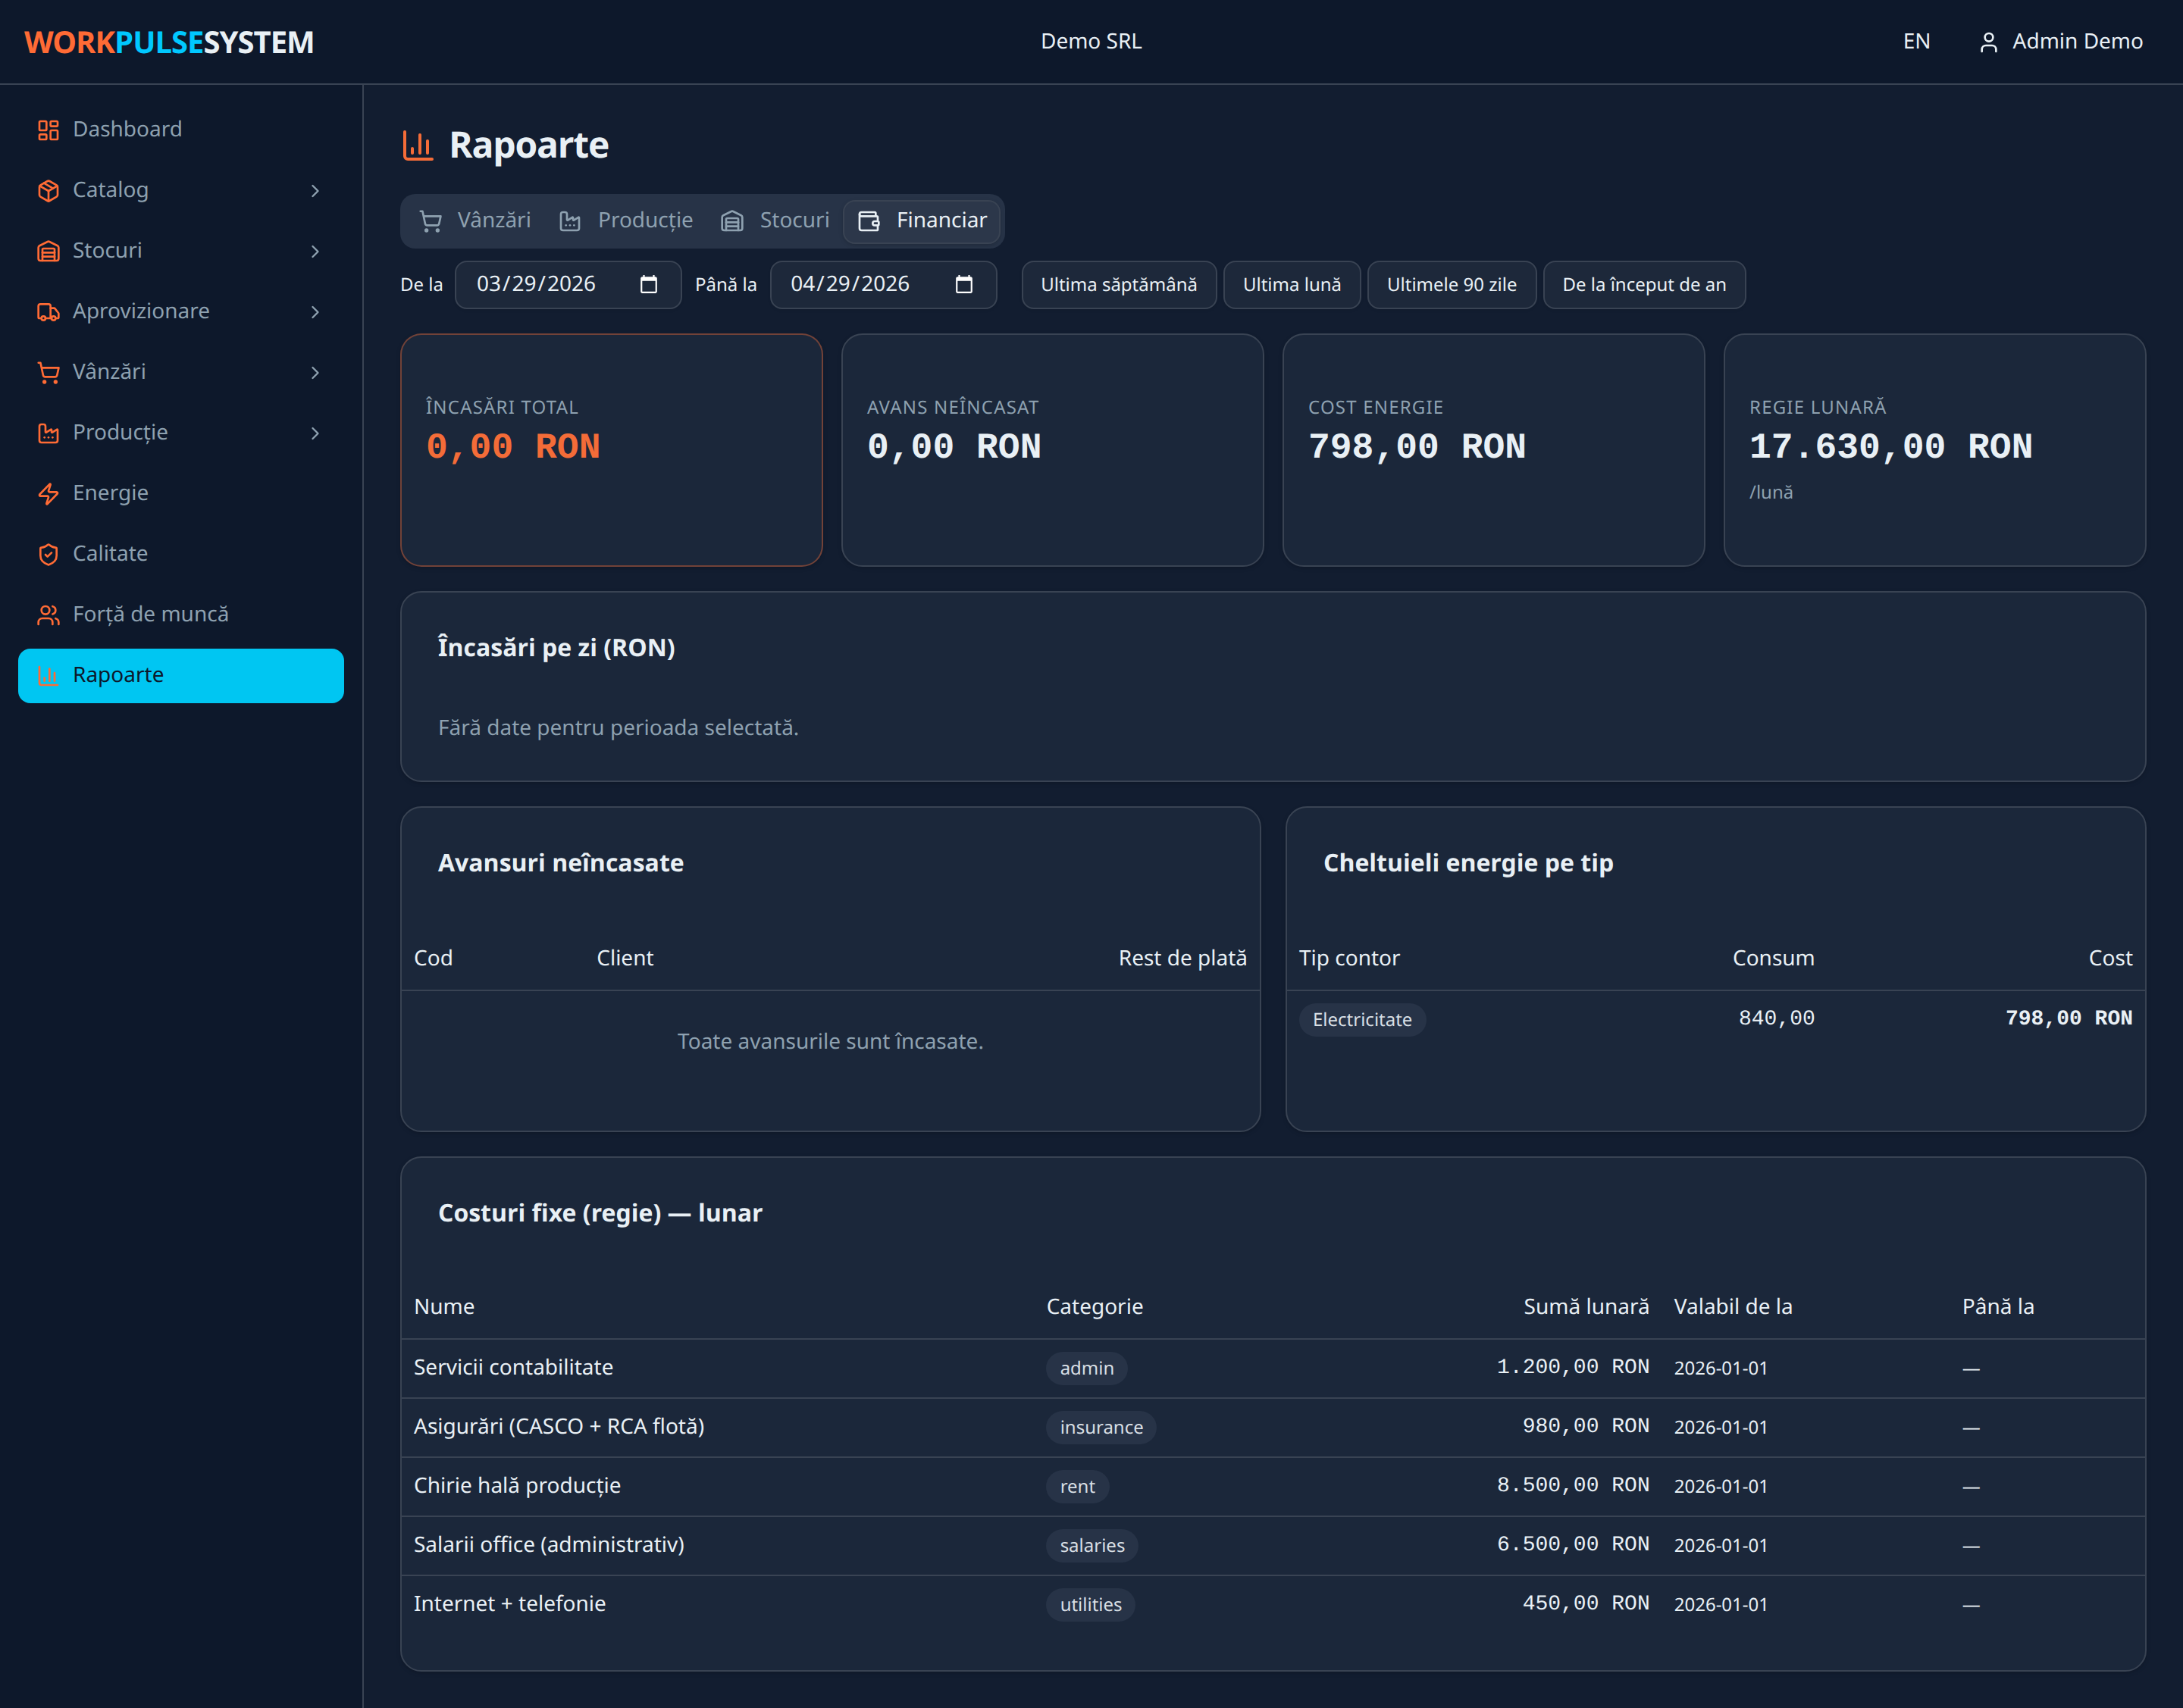2183x1708 pixels.
Task: Click the insurance category badge
Action: (x=1101, y=1427)
